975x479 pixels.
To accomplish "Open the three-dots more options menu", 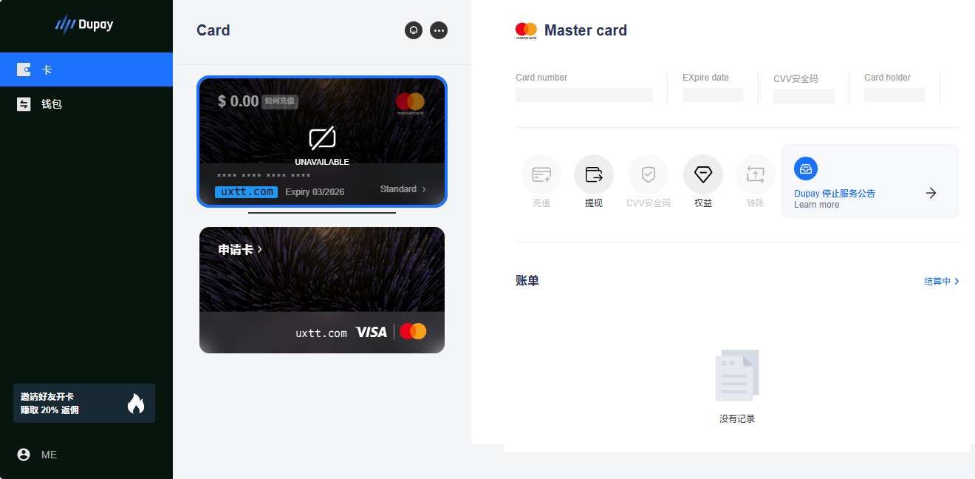I will [439, 30].
